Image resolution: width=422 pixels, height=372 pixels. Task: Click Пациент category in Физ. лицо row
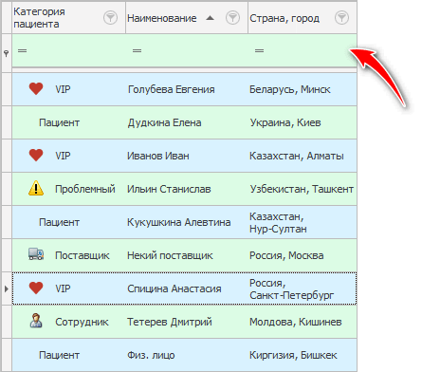click(x=59, y=355)
